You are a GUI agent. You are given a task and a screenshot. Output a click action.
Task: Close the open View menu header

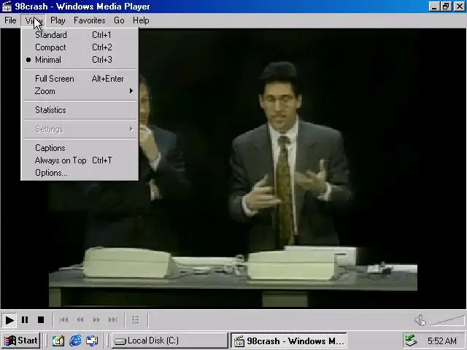[x=33, y=20]
